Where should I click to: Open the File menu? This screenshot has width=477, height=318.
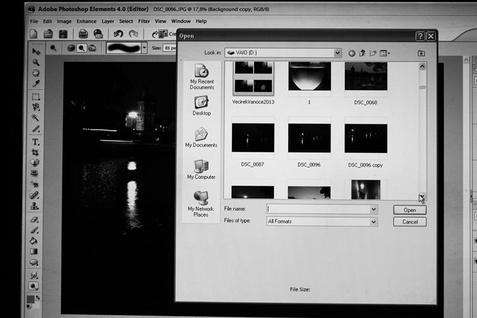click(34, 22)
